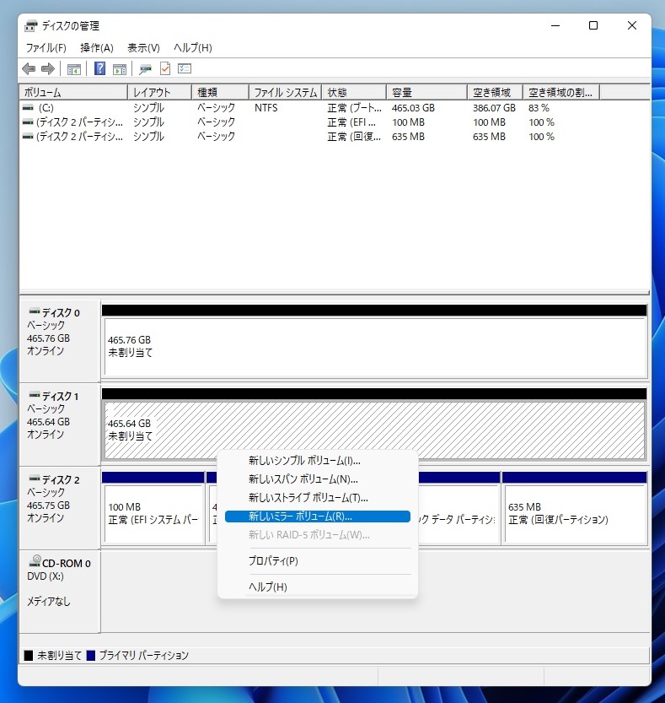This screenshot has width=665, height=703.
Task: Open Help via the blue question-mark icon
Action: 99,68
